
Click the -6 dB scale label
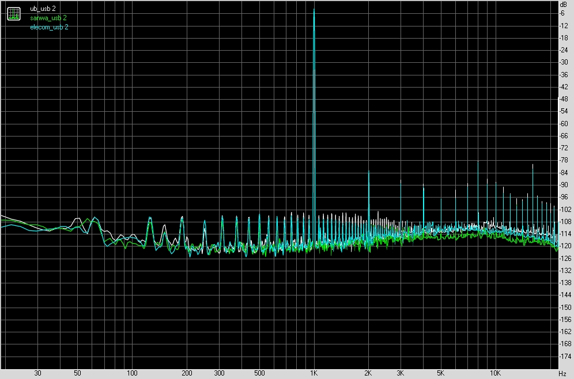[562, 13]
